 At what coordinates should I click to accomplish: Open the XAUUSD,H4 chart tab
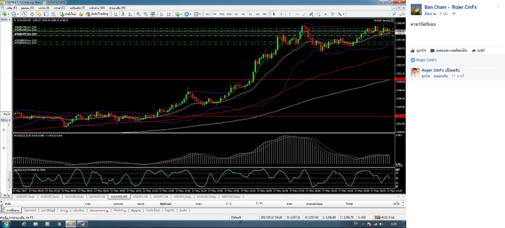pos(97,197)
